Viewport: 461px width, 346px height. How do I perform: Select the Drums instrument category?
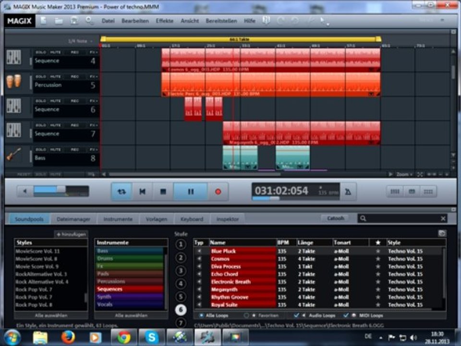pos(130,259)
